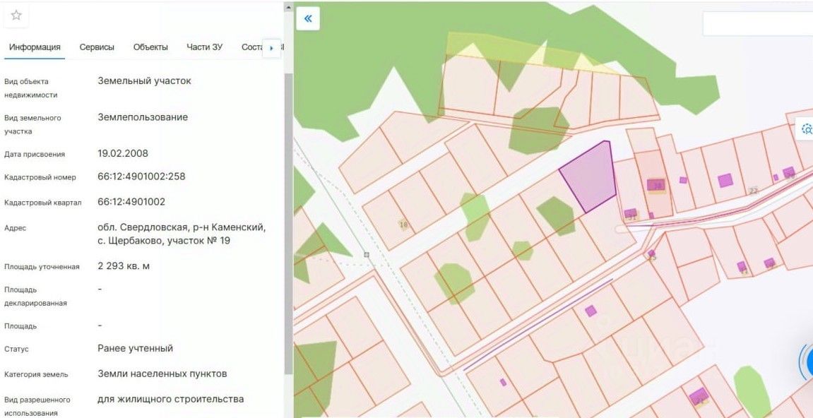Screen dimensions: 813x418
Task: Click cadastral quarter value 66:12:4901002
Action: point(131,202)
